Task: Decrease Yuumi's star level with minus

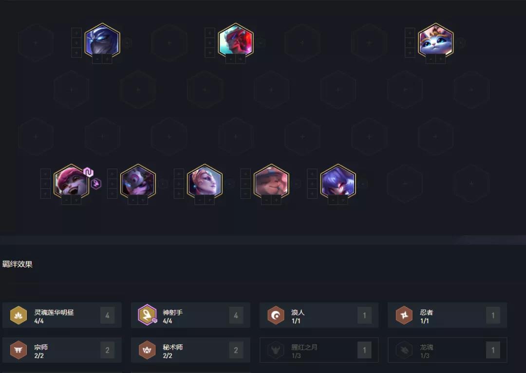Action: point(431,59)
